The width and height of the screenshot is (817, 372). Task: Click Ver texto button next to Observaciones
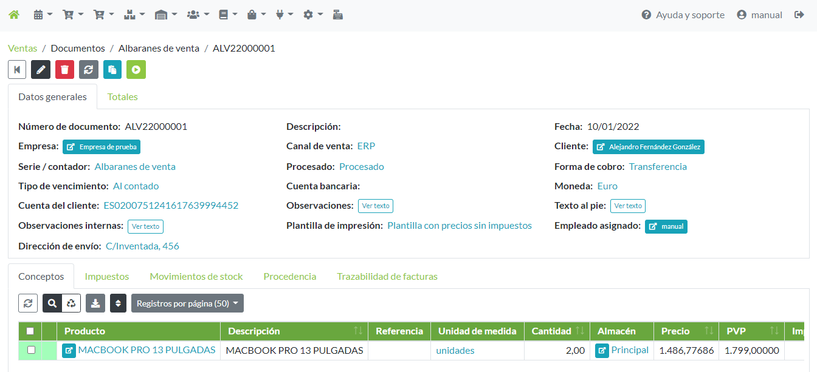pyautogui.click(x=375, y=206)
